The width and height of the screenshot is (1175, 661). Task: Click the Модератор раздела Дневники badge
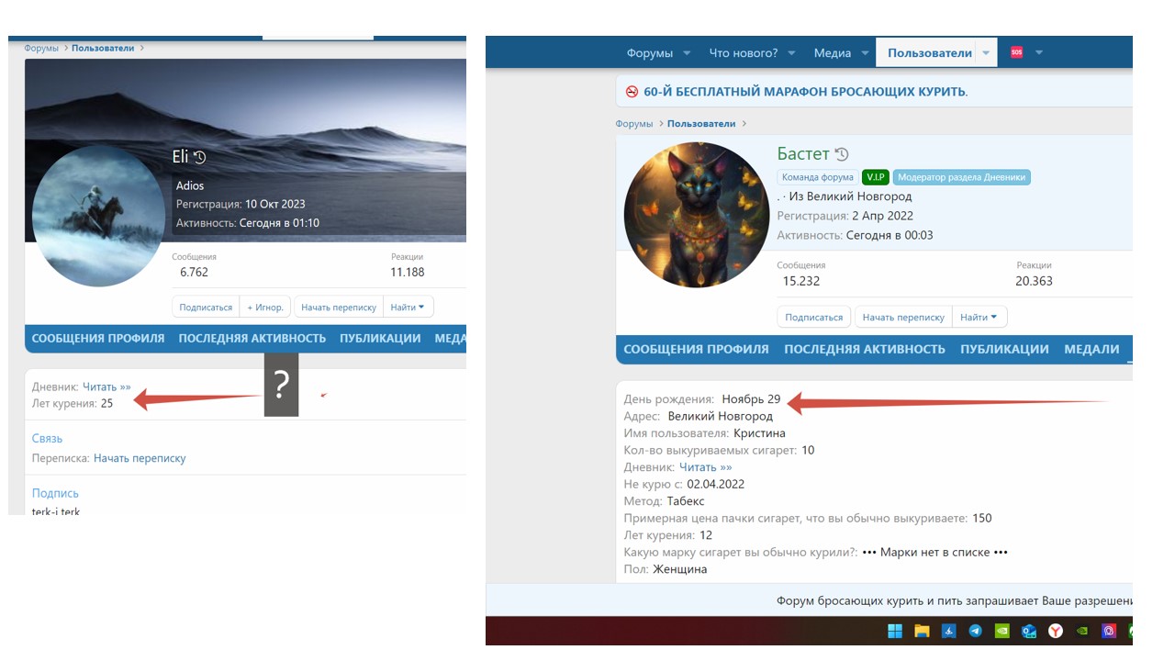pos(962,177)
